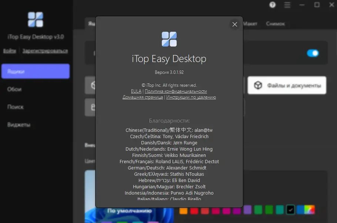Pick the purple color swatch

point(247,210)
